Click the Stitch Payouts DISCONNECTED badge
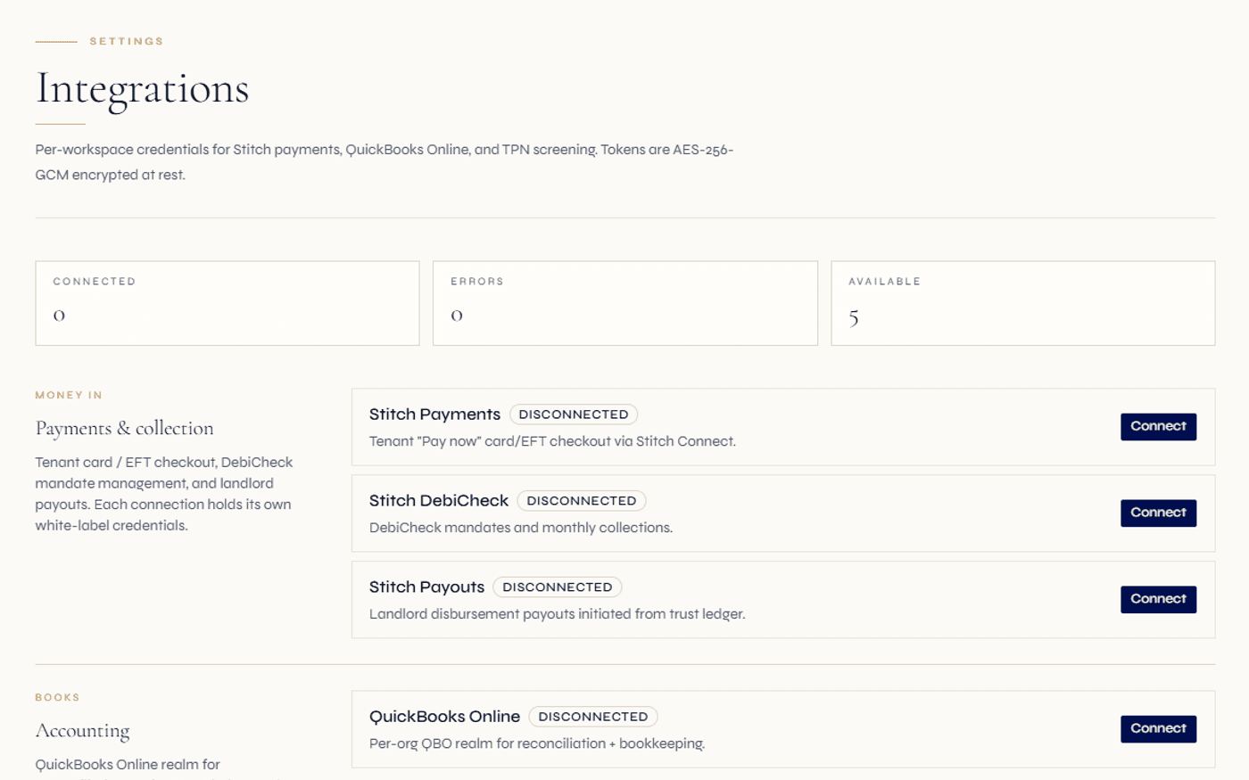 pyautogui.click(x=558, y=587)
